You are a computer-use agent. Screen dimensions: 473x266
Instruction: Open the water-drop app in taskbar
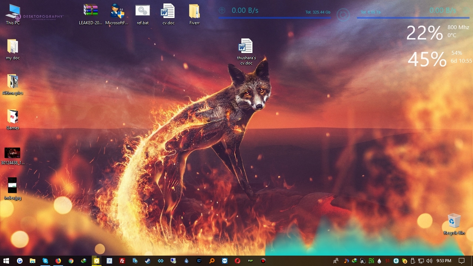pos(186,261)
